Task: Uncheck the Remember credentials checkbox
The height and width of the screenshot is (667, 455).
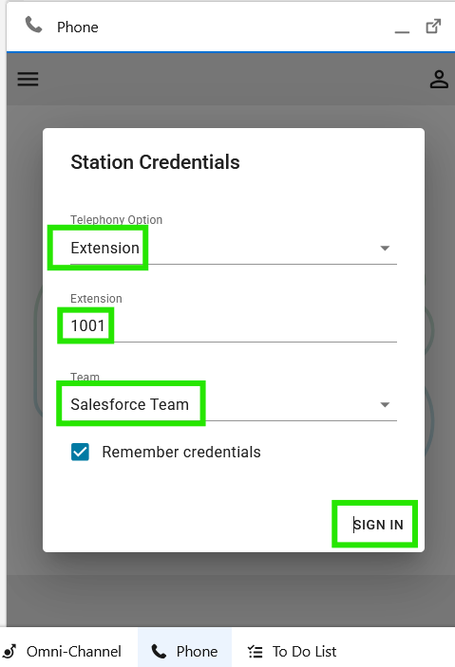Action: tap(80, 452)
